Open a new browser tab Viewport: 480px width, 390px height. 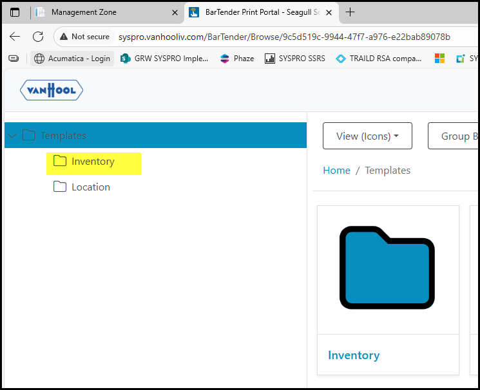tap(350, 12)
